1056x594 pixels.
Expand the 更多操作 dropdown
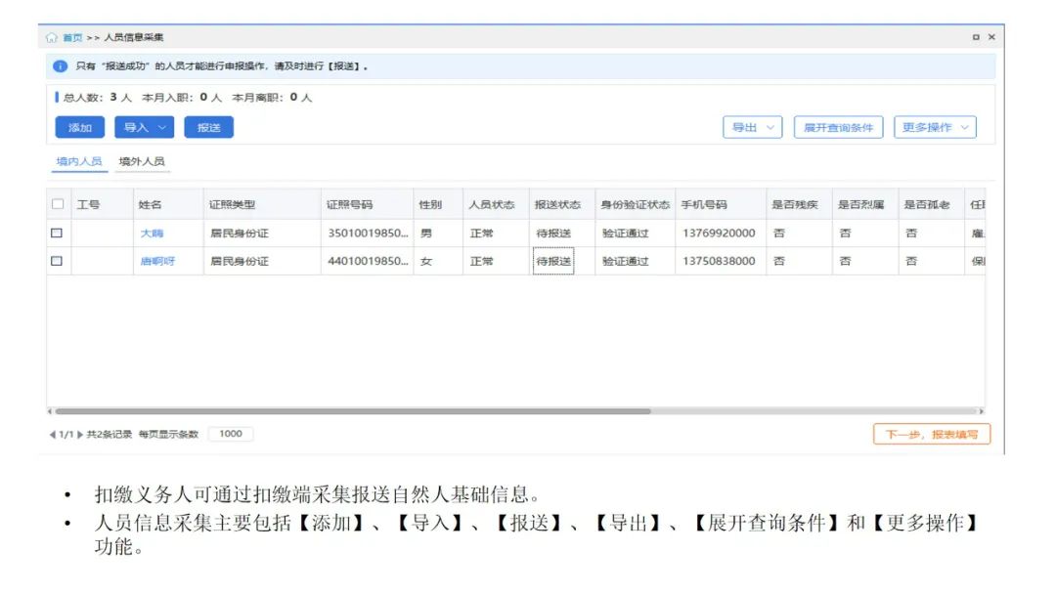[935, 127]
